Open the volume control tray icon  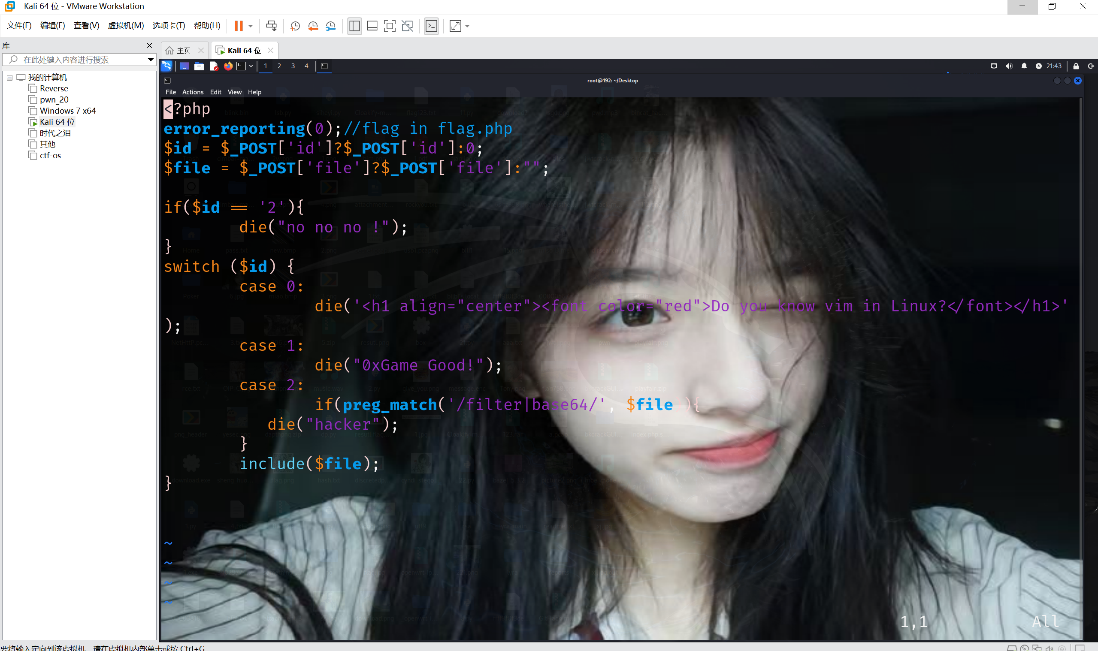tap(1009, 66)
